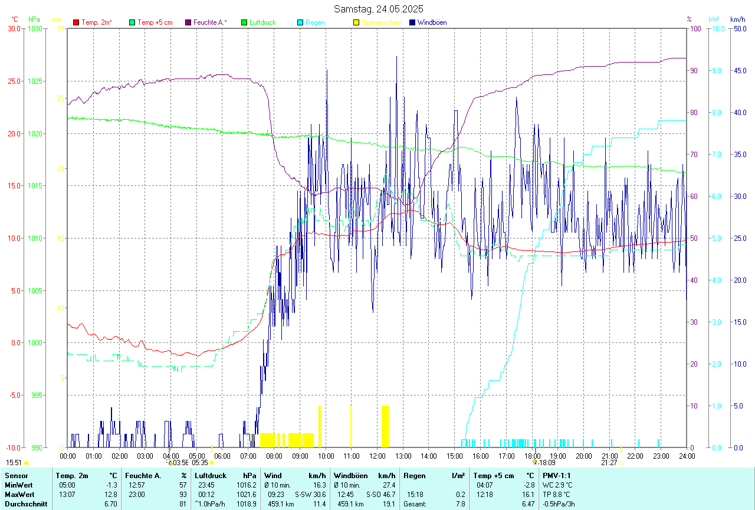Click the maximum humidity value 93
The height and width of the screenshot is (510, 755).
[183, 495]
